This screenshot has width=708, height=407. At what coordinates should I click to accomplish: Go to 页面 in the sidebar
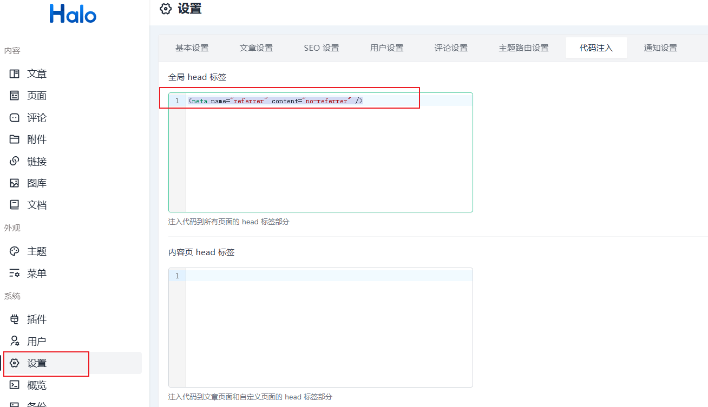[x=37, y=96]
